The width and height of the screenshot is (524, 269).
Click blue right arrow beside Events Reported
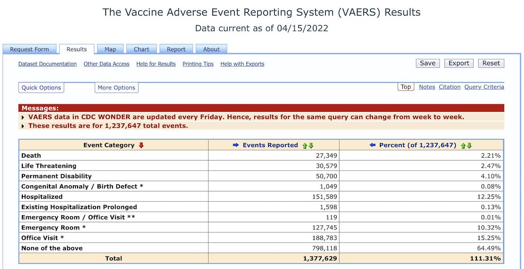click(236, 145)
